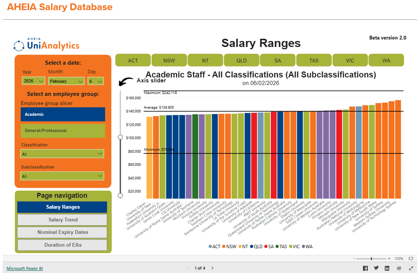Click the share report icon
Screen dimensions: 419x276
399,268
